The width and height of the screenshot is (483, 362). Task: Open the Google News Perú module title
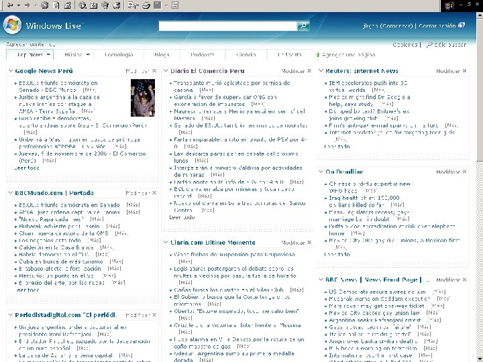coord(44,71)
